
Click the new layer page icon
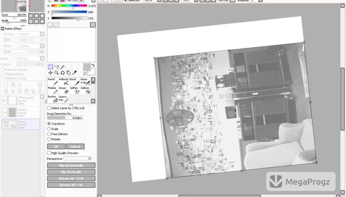tap(6, 85)
